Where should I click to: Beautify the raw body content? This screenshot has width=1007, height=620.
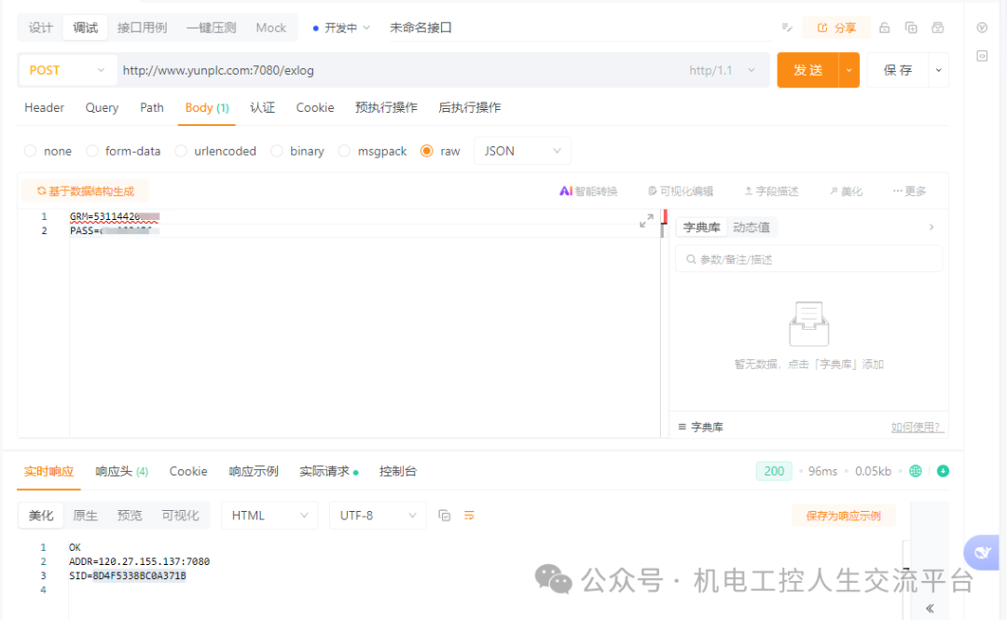[x=846, y=191]
